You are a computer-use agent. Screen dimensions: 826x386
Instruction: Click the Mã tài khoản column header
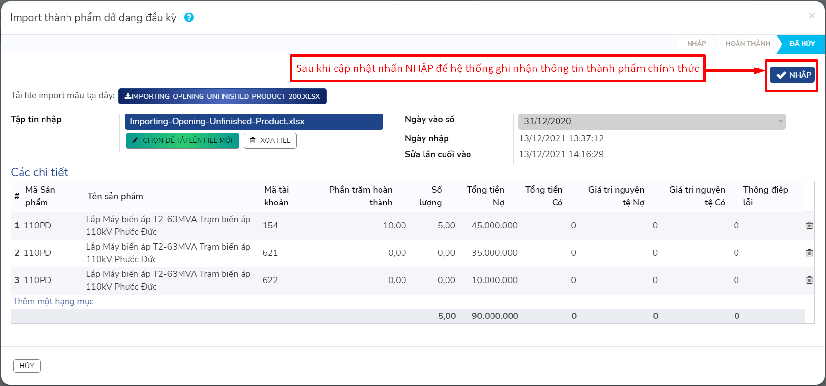click(x=276, y=196)
